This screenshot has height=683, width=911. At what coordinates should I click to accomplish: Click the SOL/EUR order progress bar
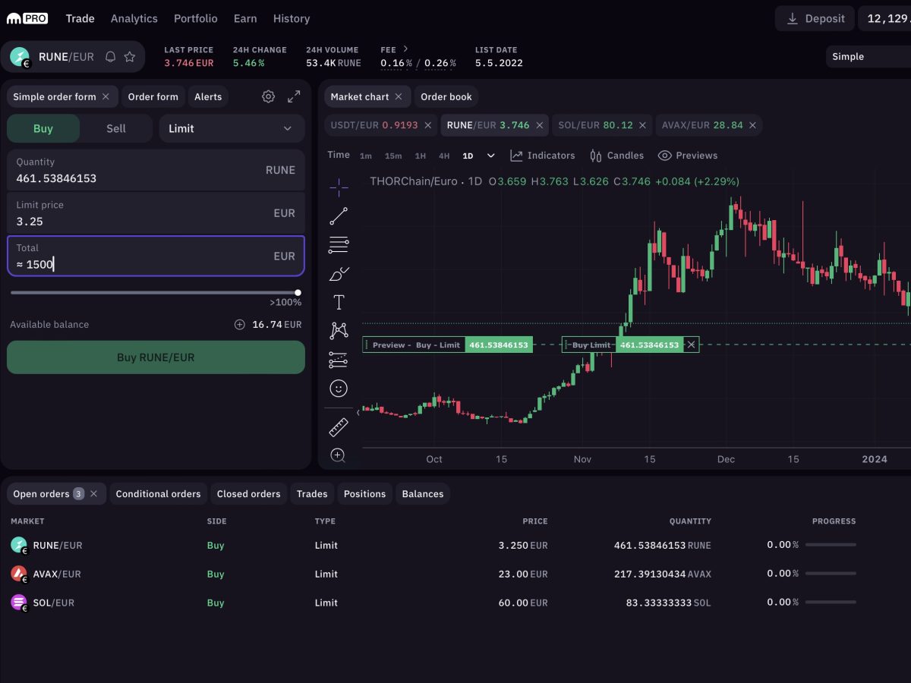[831, 603]
